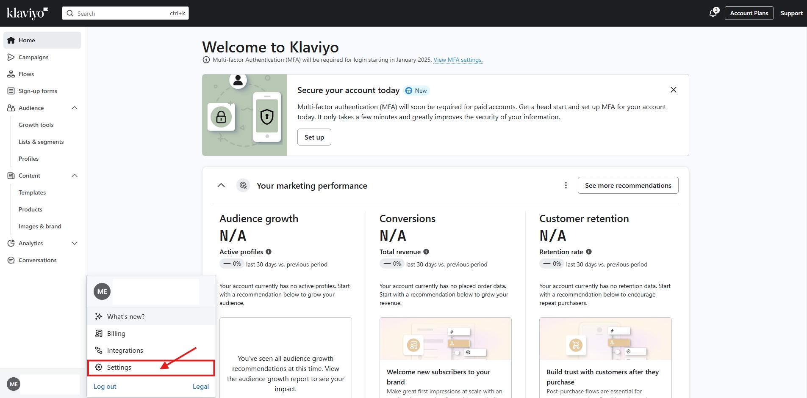Open Lists & segments
Image resolution: width=807 pixels, height=398 pixels.
coord(41,142)
